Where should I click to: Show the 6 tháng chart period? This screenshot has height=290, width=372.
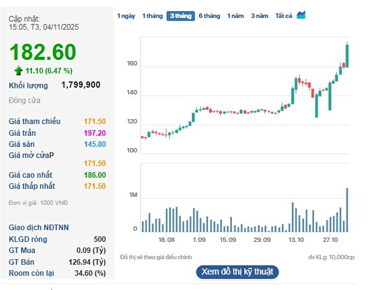point(209,16)
